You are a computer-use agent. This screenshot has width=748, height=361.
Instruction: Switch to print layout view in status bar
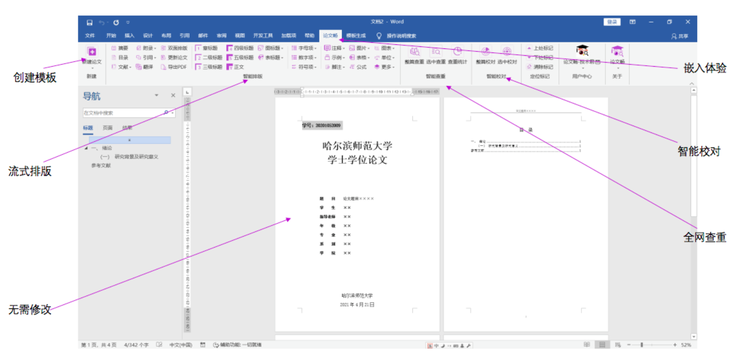coord(602,344)
